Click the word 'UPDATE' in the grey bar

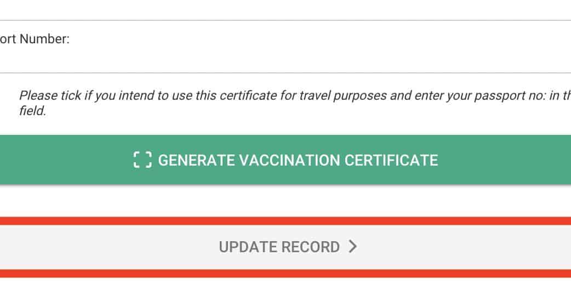[x=248, y=247]
